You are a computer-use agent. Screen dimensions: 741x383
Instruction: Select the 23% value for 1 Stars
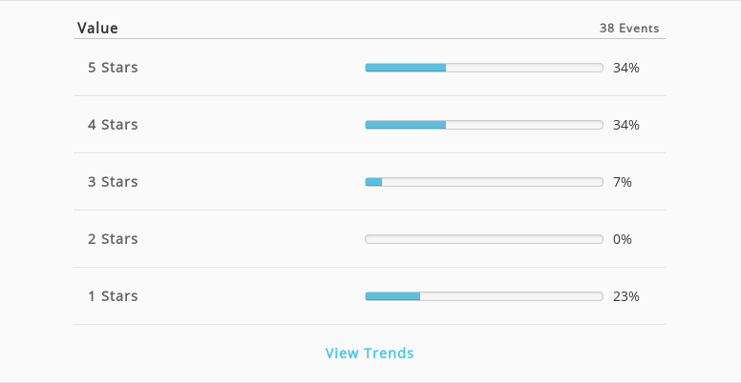click(x=626, y=296)
